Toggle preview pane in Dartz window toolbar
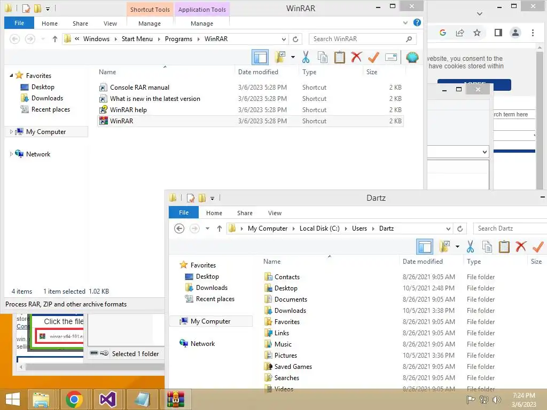The width and height of the screenshot is (547, 410). tap(425, 247)
